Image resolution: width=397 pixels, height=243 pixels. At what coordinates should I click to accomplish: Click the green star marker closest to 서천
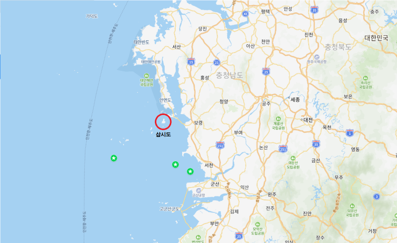point(190,172)
